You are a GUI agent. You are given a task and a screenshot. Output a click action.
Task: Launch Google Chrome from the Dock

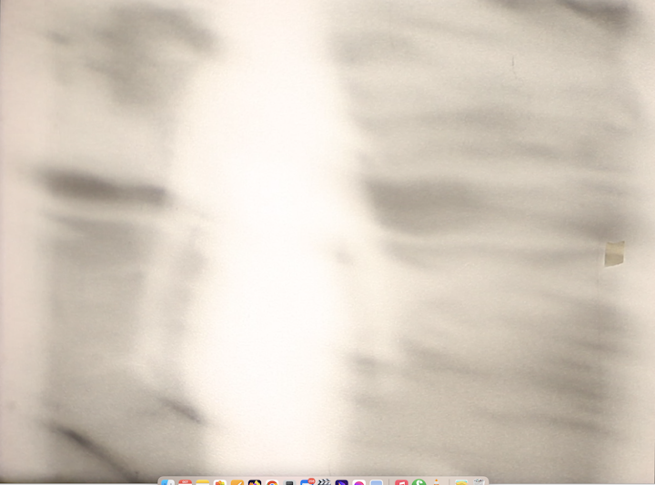pyautogui.click(x=271, y=482)
